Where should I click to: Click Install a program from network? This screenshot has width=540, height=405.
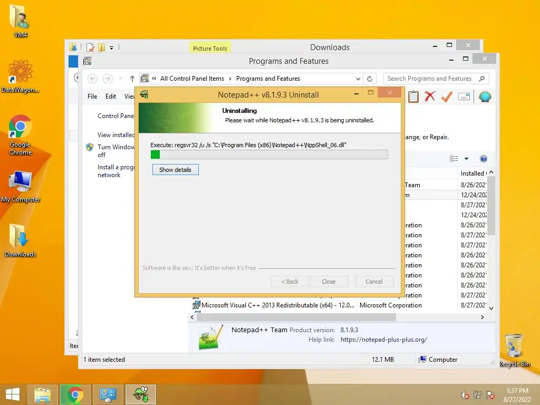click(116, 171)
